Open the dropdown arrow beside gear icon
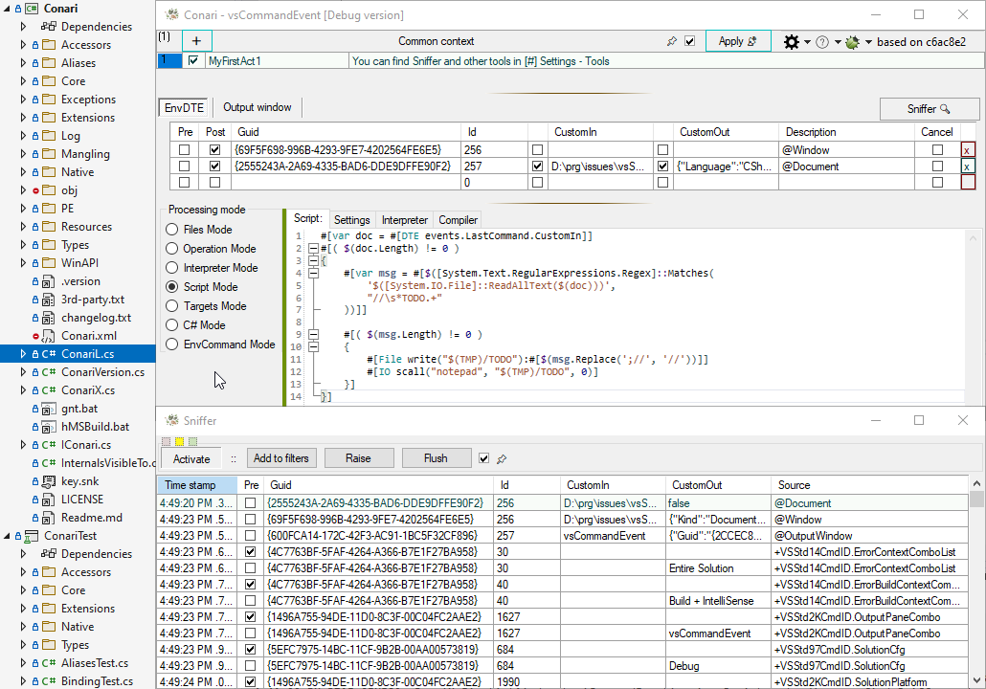986x689 pixels. 808,42
